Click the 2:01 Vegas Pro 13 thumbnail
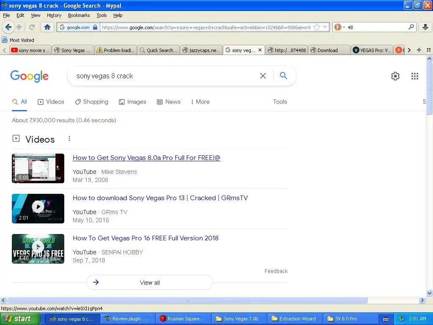The width and height of the screenshot is (433, 325). coord(38,209)
